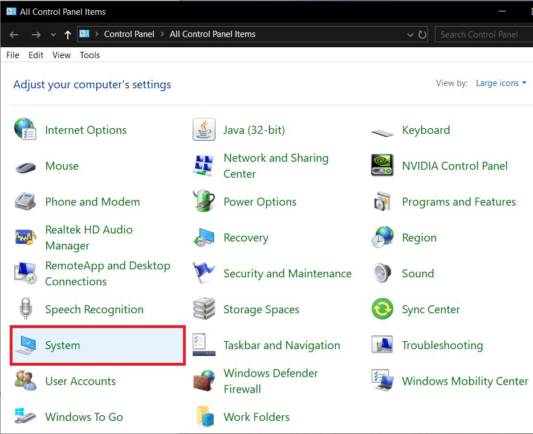The image size is (533, 434).
Task: Open the Troubleshooting link text
Action: coord(442,345)
